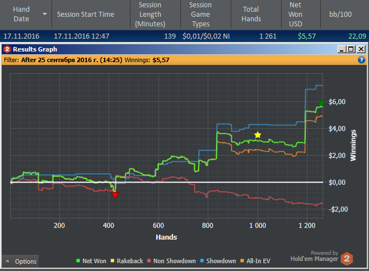Click the 1 000 hands x-axis label
This screenshot has width=369, height=271.
(258, 226)
